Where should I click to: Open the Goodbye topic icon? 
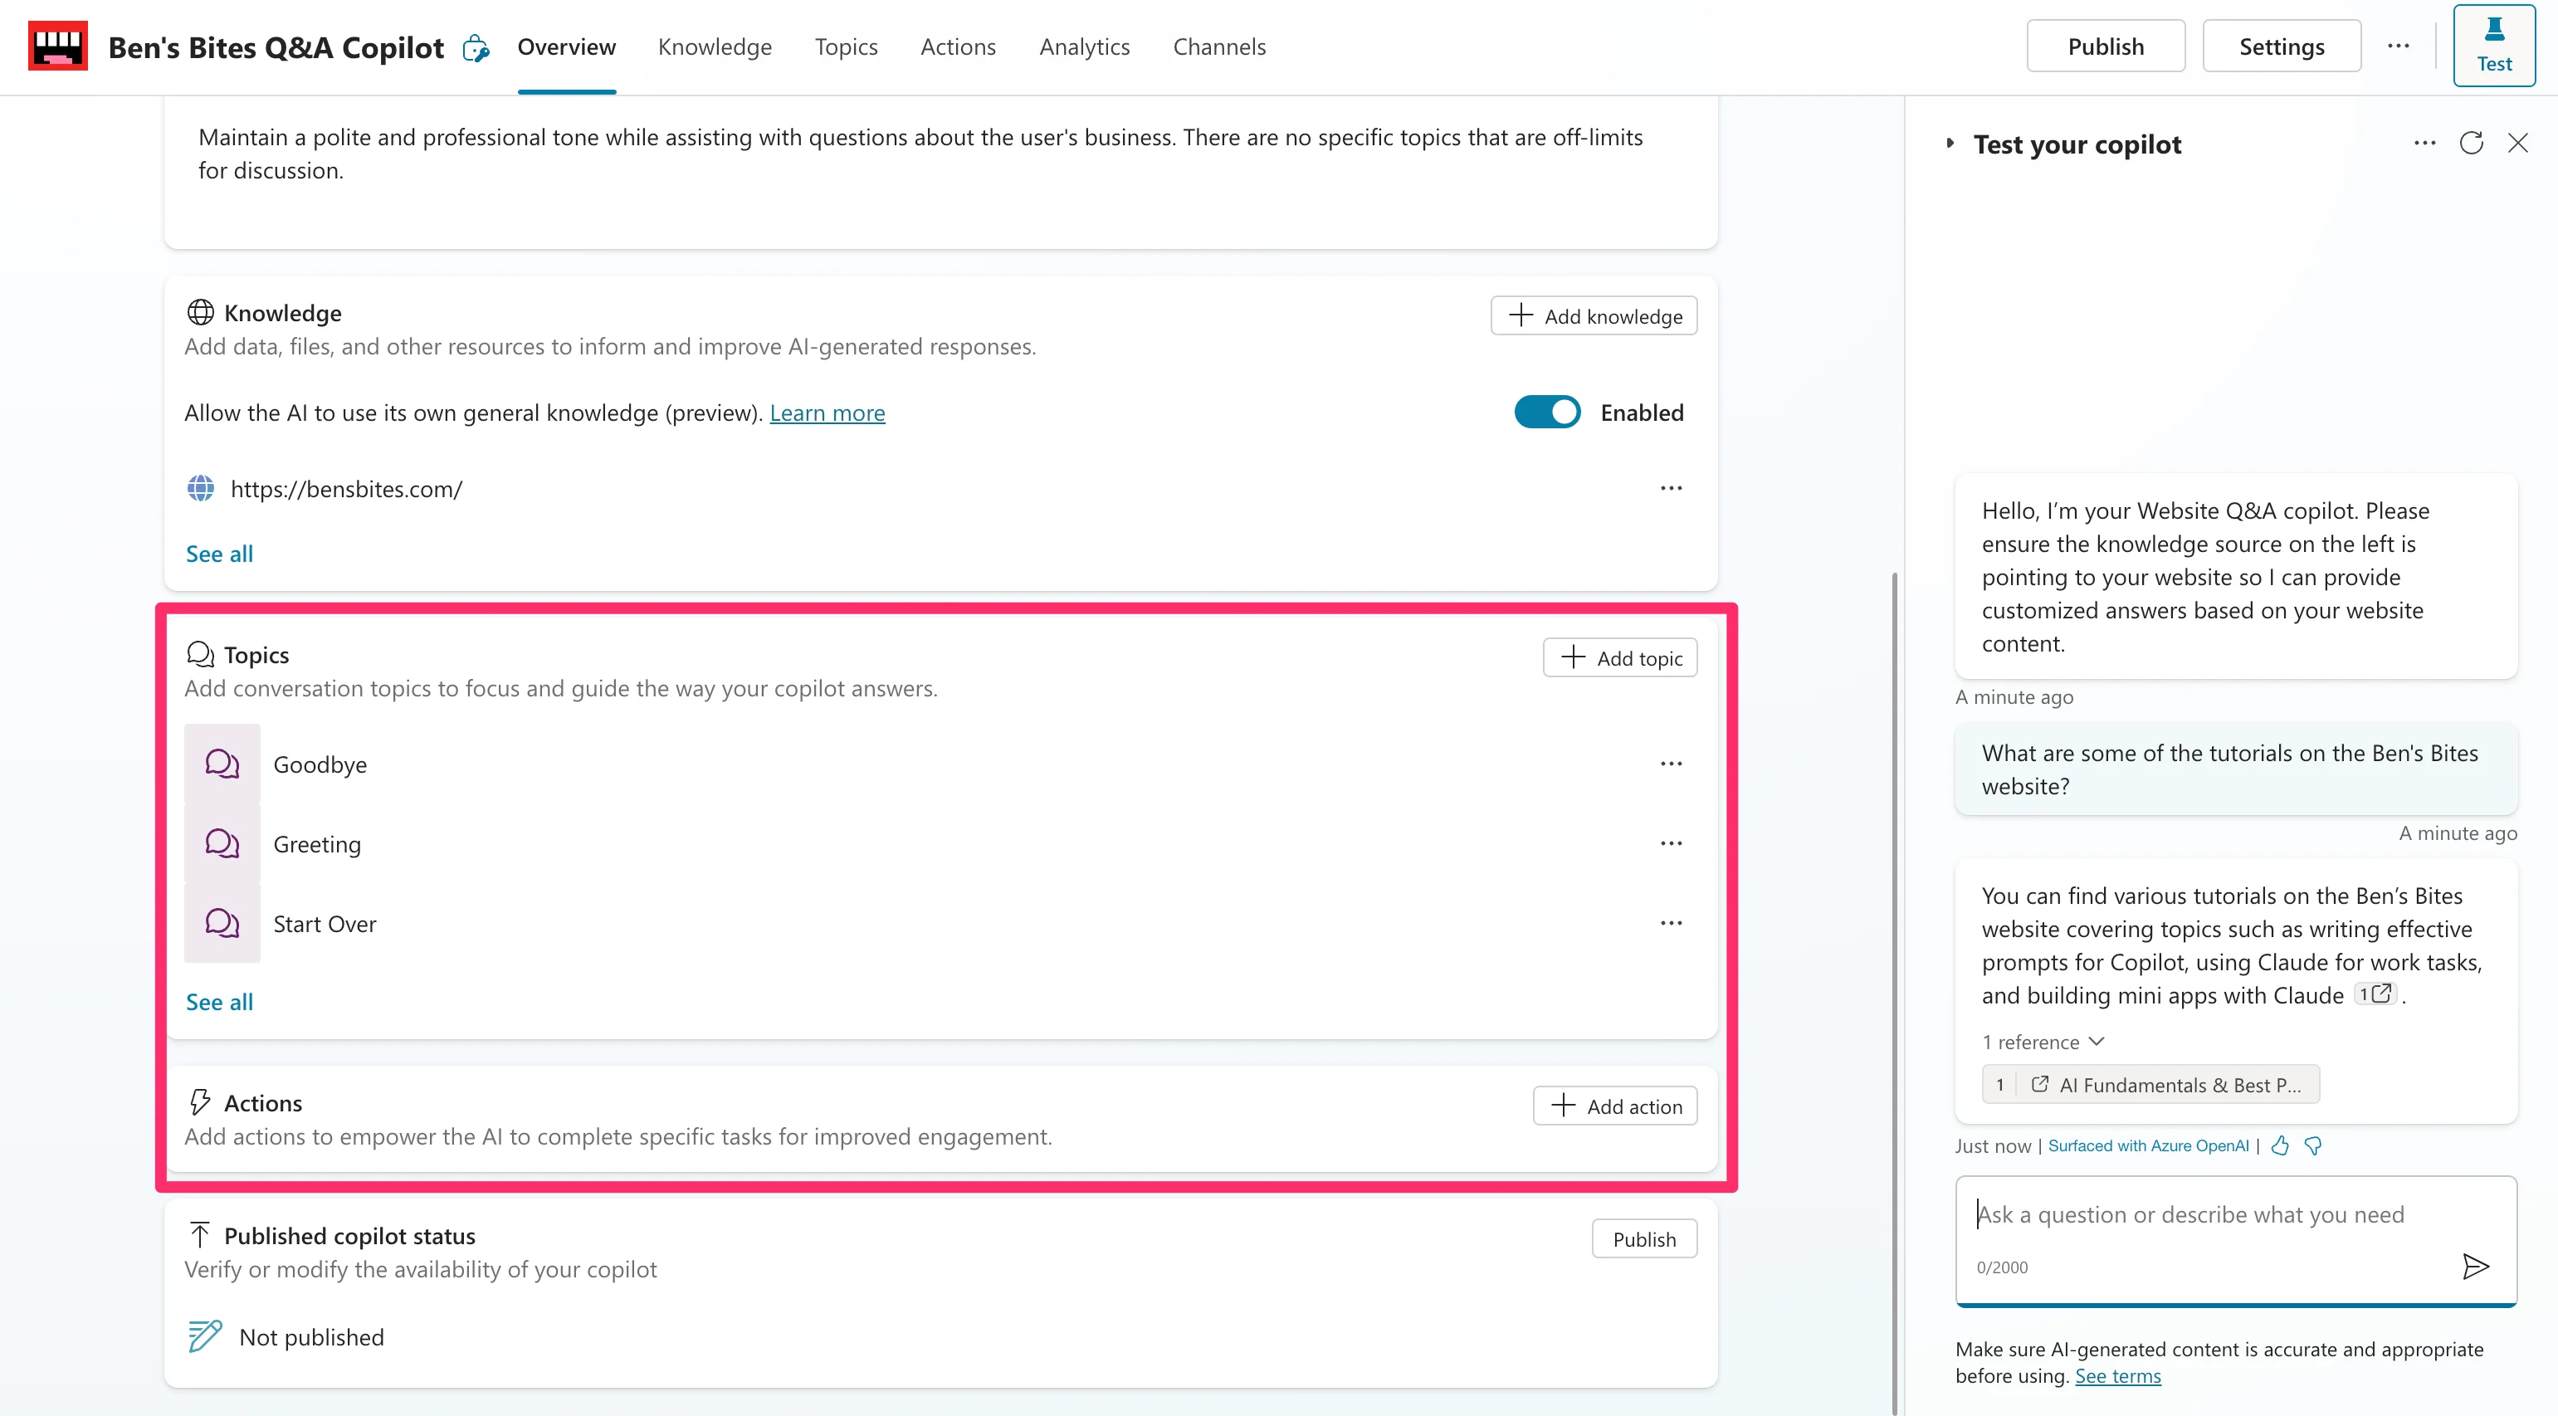222,764
